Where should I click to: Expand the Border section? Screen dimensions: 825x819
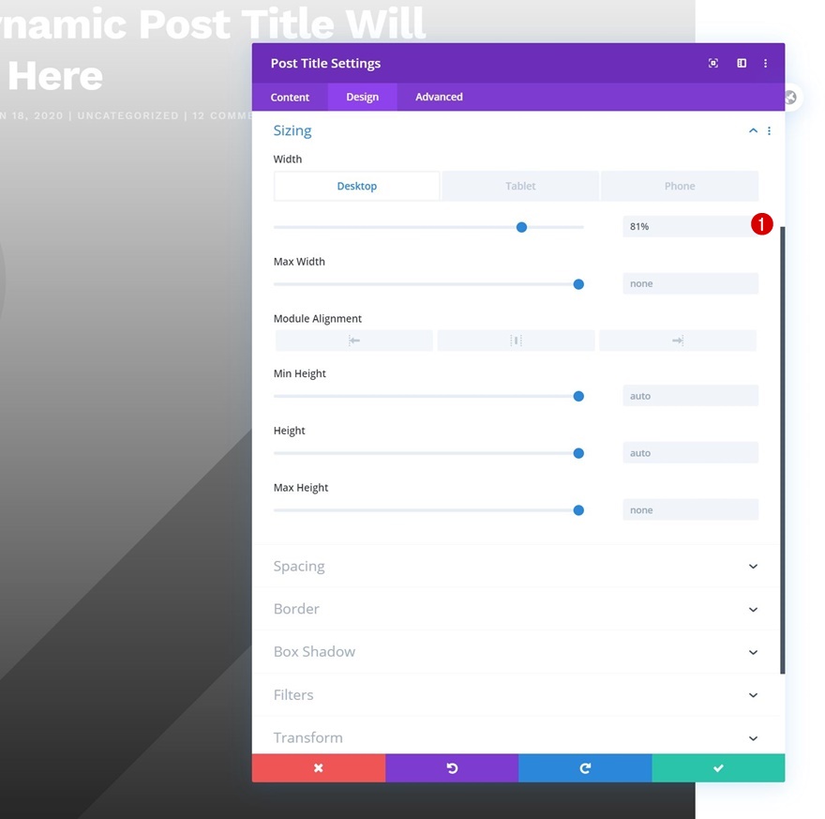point(516,609)
